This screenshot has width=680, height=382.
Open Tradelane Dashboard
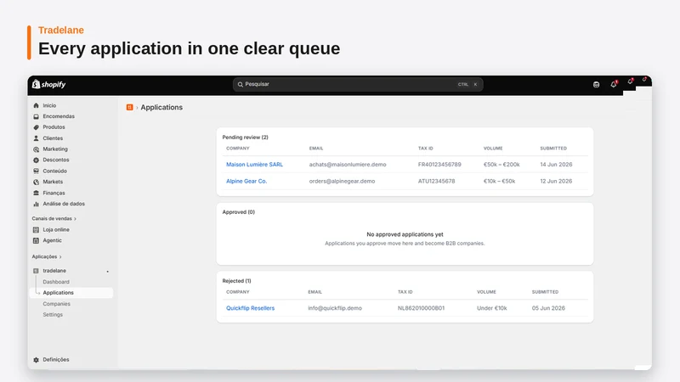[56, 282]
